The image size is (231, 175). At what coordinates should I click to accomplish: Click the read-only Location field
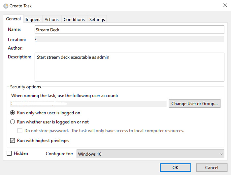tap(129, 39)
